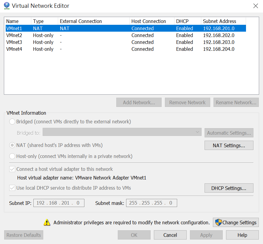The width and height of the screenshot is (263, 244).
Task: Click the Type column header
Action: pyautogui.click(x=44, y=21)
